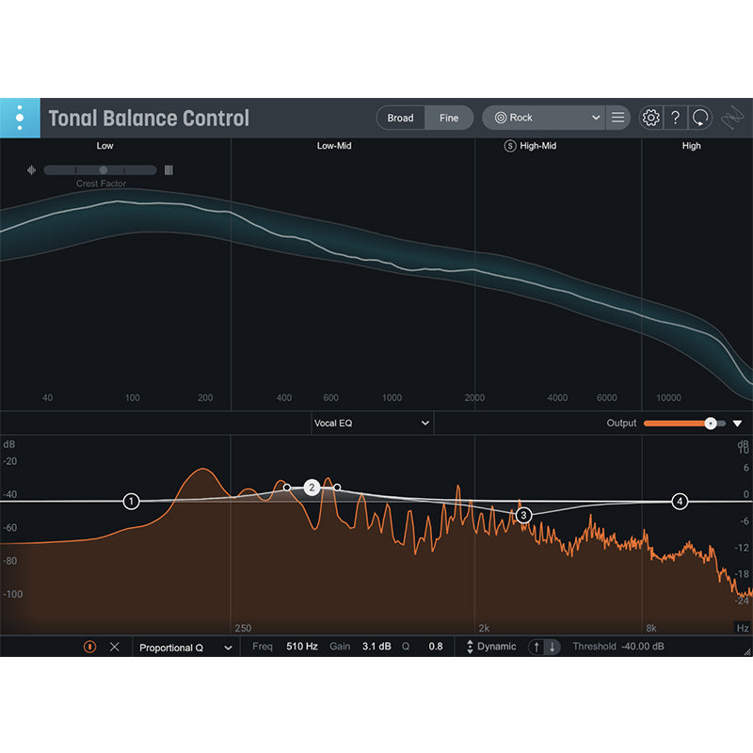Image resolution: width=753 pixels, height=753 pixels.
Task: Adjust the Output level slider
Action: pyautogui.click(x=711, y=424)
